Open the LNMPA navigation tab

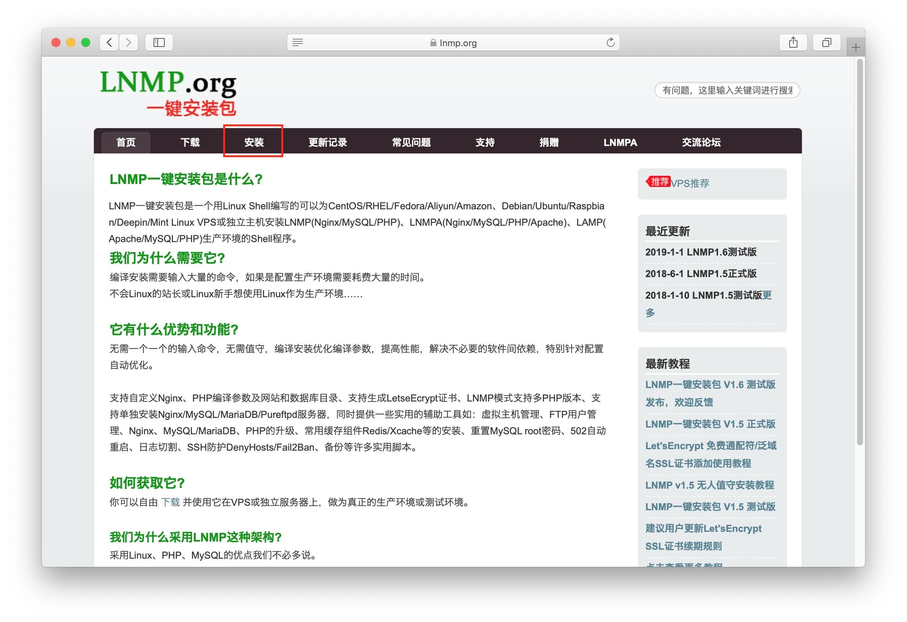point(620,142)
